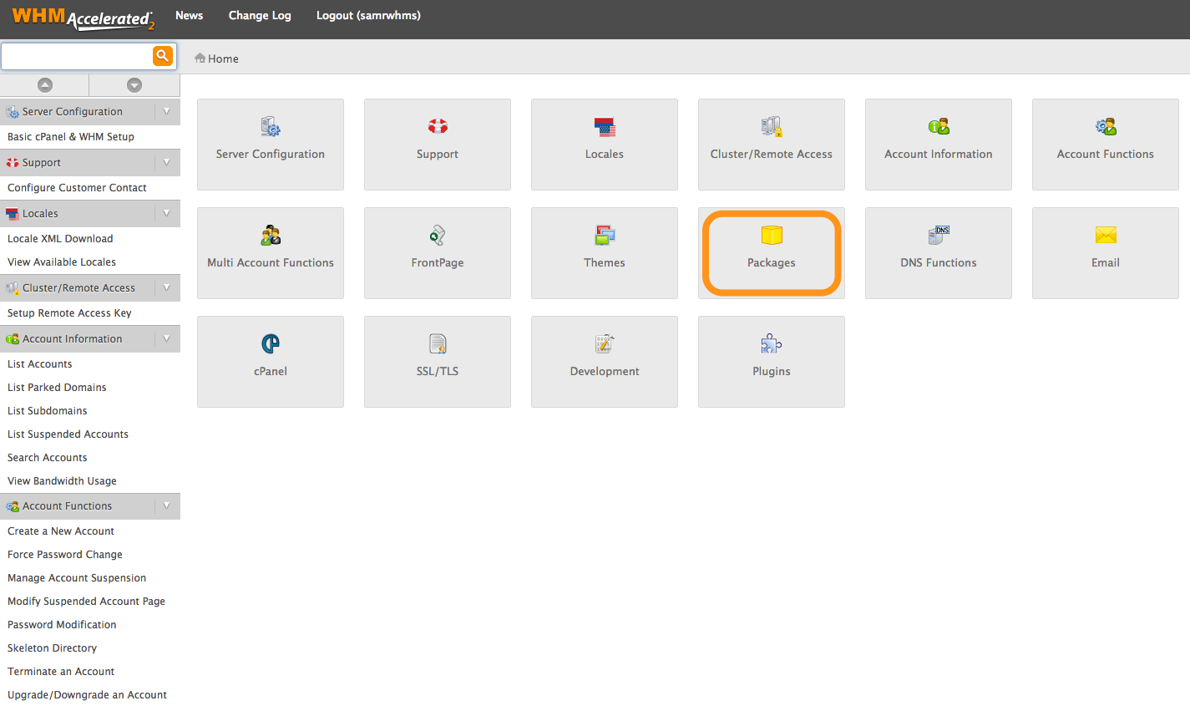Open Search Accounts link
Screen dimensions: 1190x706
48,458
